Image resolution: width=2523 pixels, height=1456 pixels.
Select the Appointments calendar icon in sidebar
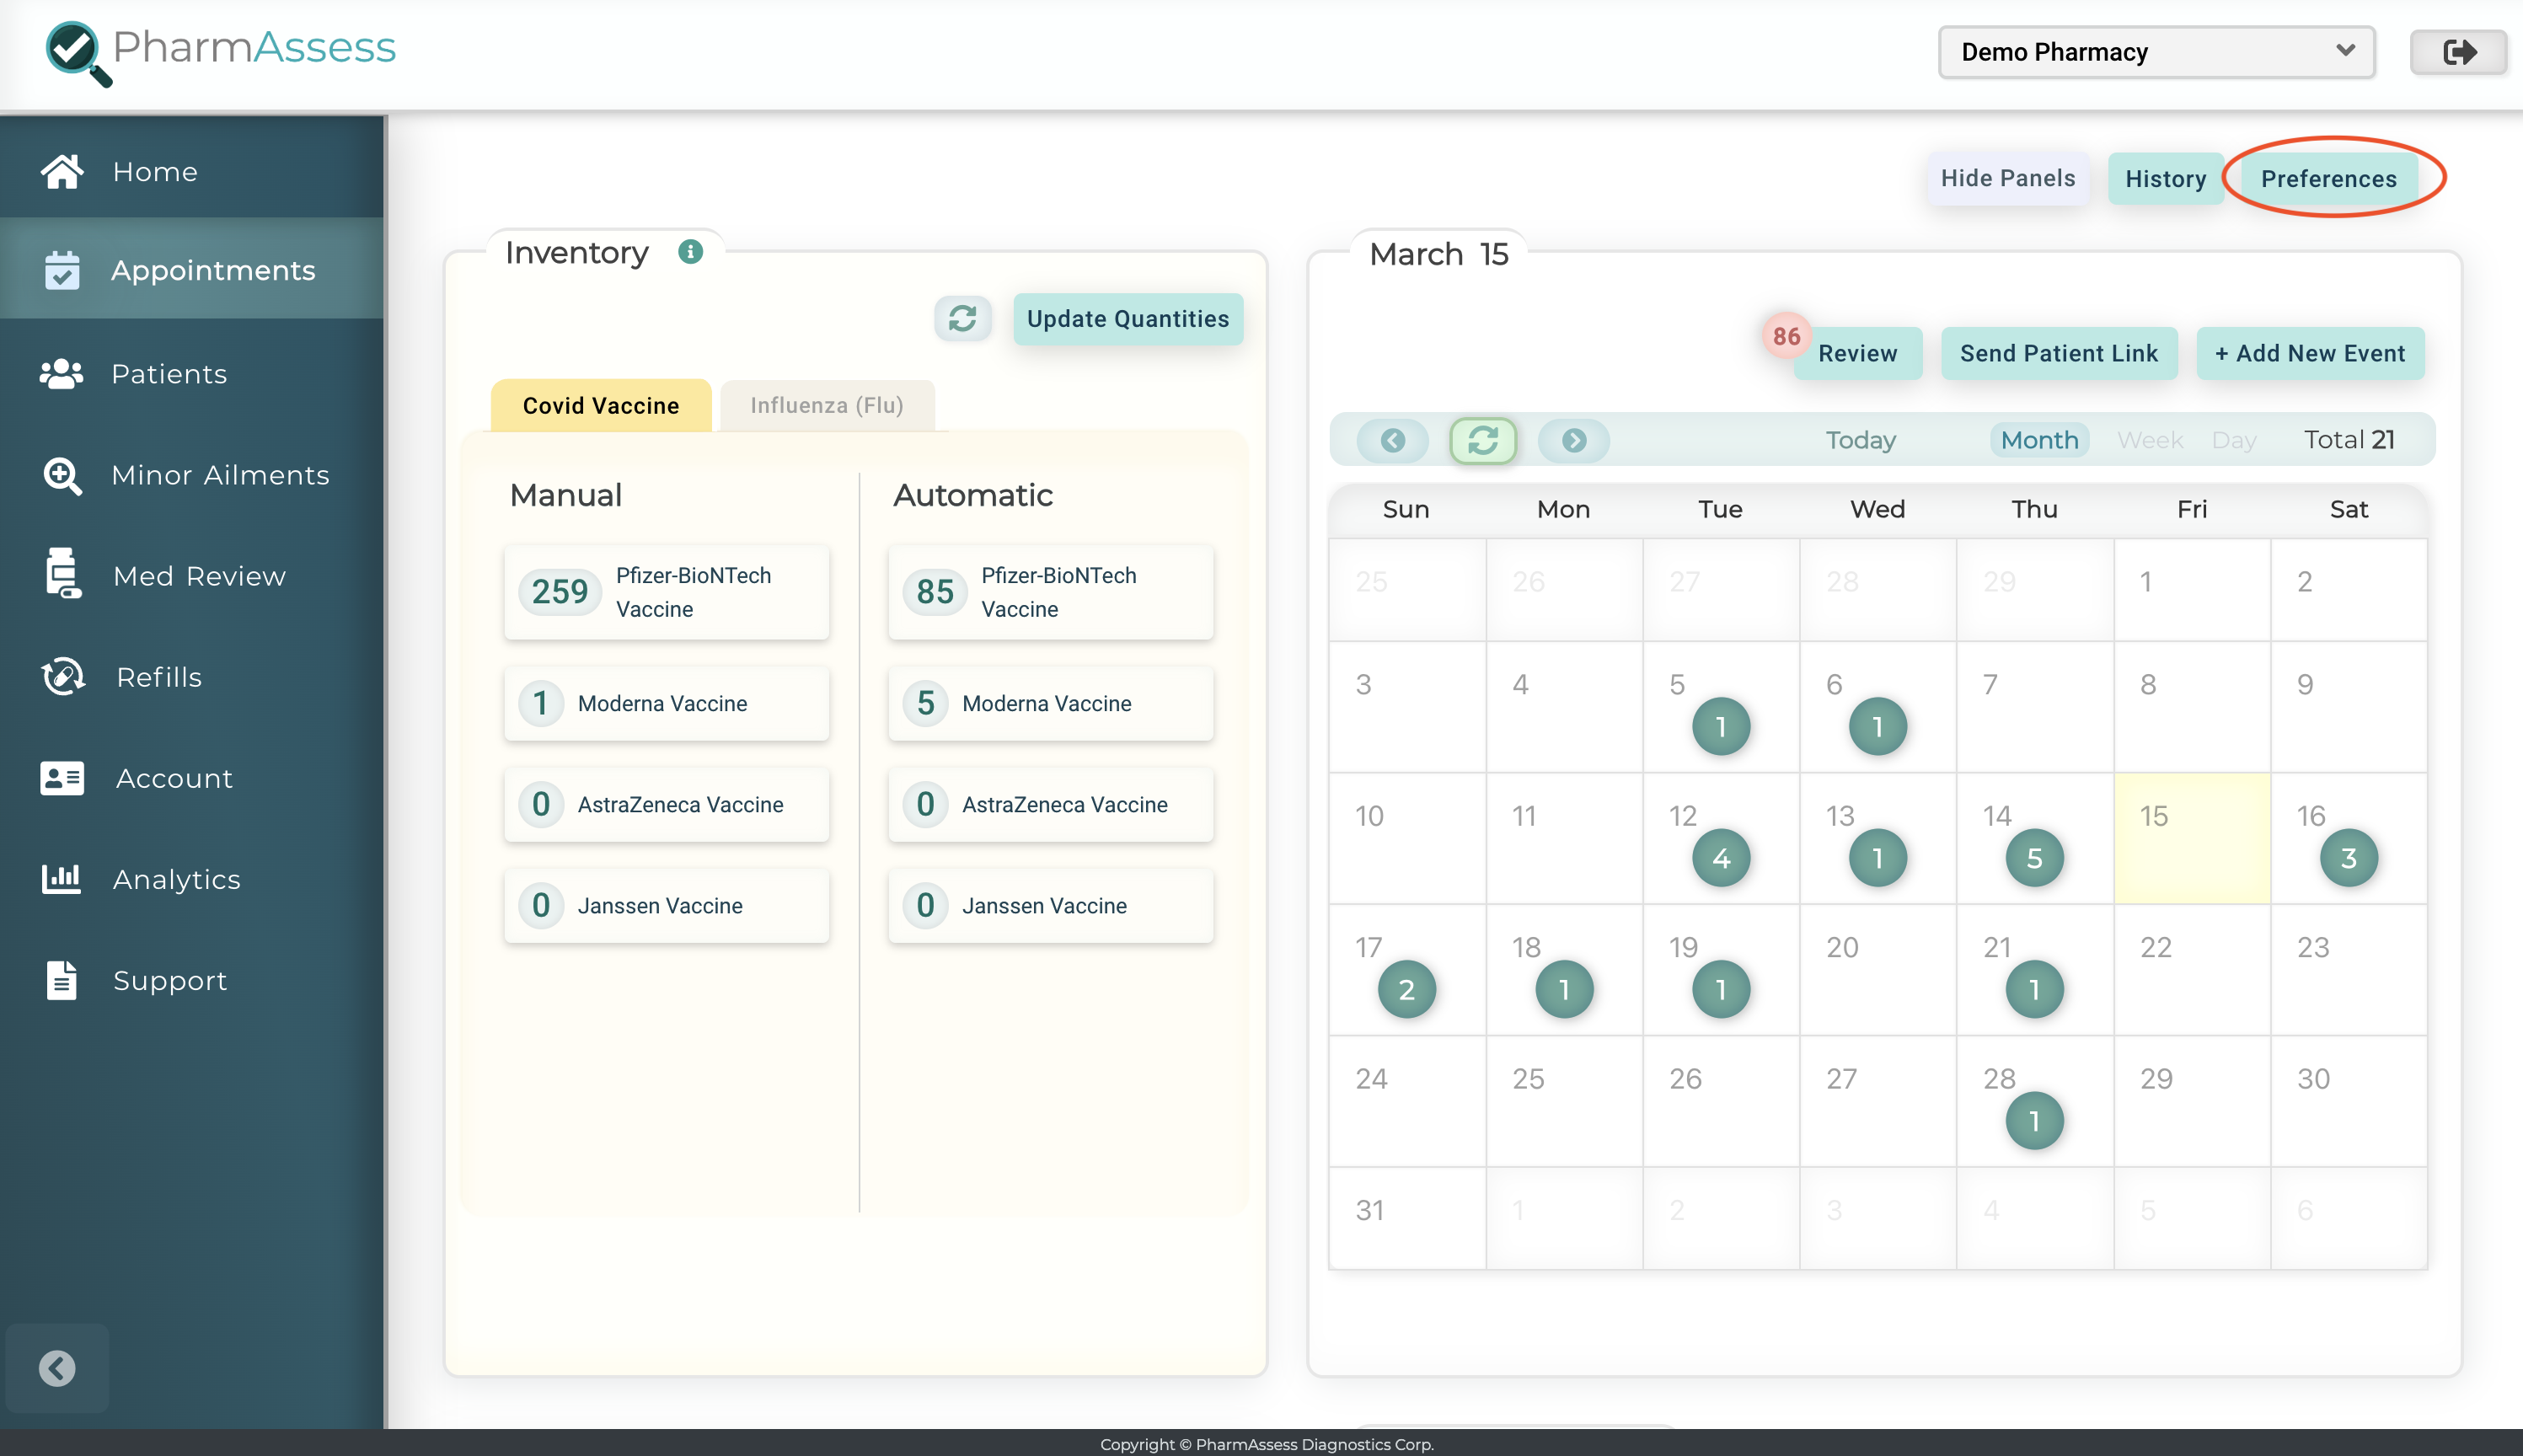[62, 269]
